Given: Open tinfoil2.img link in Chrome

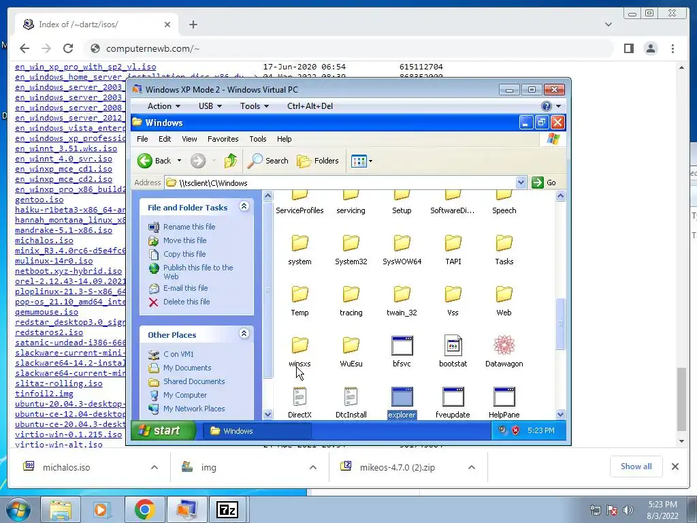Looking at the screenshot, I should 44,394.
